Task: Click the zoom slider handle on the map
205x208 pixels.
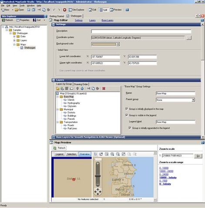Action: point(97,176)
